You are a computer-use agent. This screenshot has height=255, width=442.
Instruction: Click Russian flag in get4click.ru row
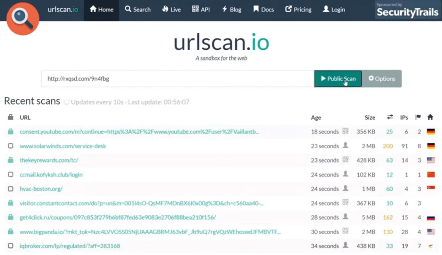[431, 218]
